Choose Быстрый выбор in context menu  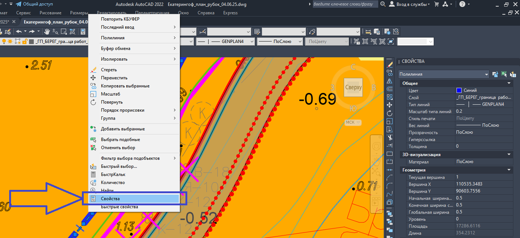click(x=134, y=166)
